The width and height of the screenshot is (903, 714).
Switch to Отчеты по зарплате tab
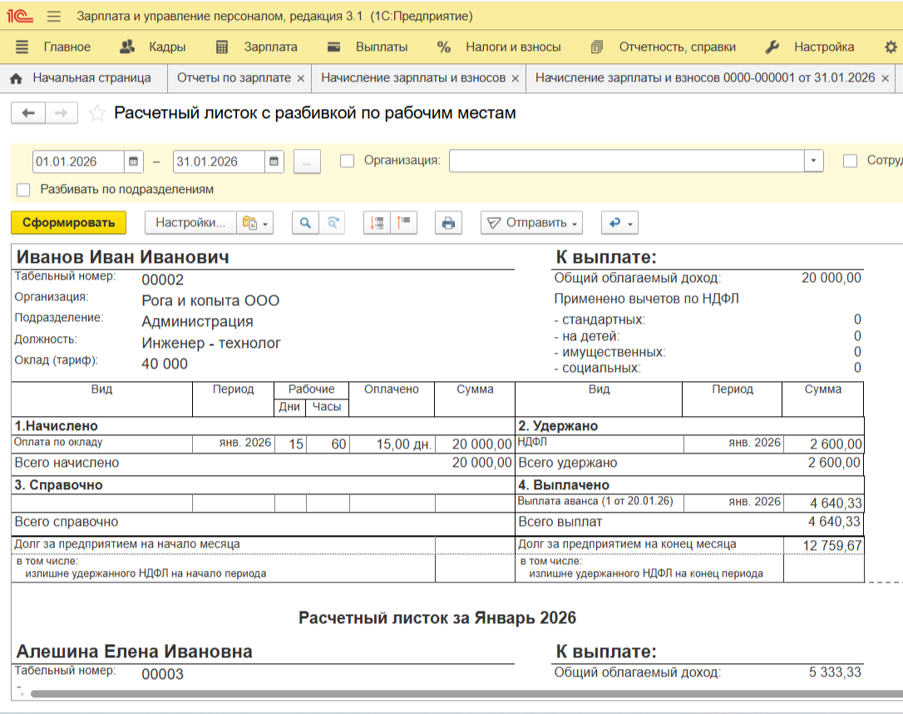[233, 78]
